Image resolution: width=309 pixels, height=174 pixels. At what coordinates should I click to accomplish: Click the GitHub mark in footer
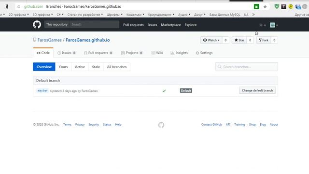pyautogui.click(x=161, y=125)
